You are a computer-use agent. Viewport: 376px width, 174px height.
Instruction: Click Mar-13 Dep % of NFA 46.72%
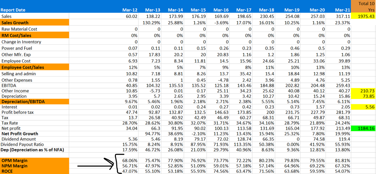pyautogui.click(x=153, y=150)
